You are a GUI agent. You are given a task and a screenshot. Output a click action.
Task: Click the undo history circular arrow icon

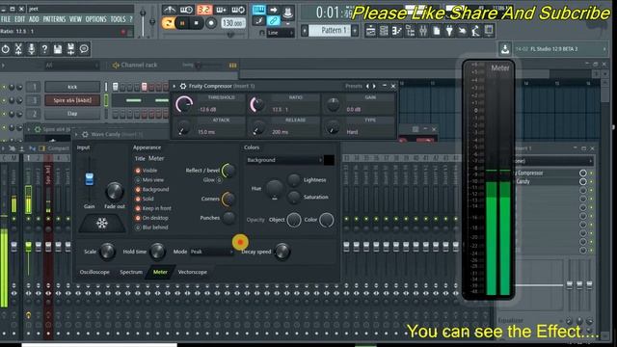(x=6, y=49)
